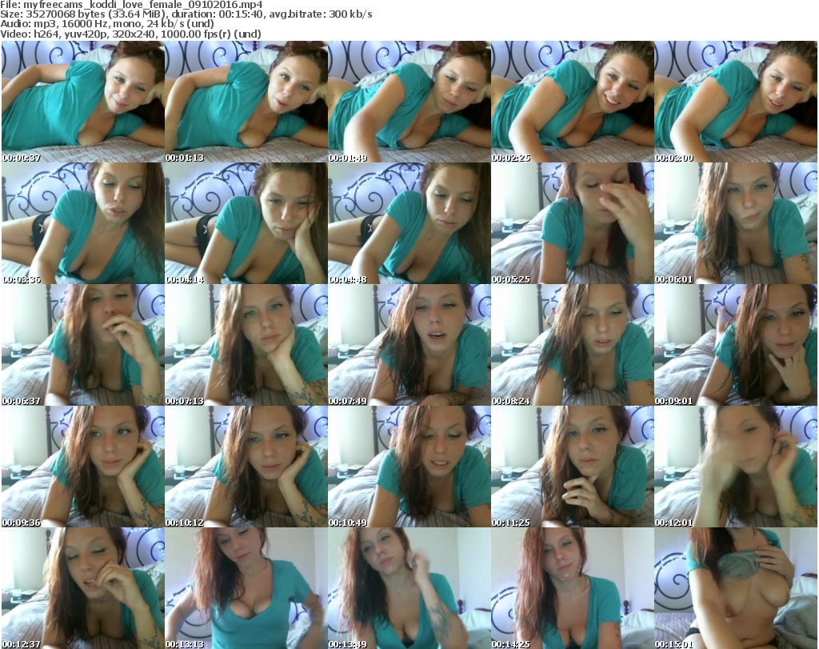Click the thumbnail labeled 00:09:01

(736, 345)
